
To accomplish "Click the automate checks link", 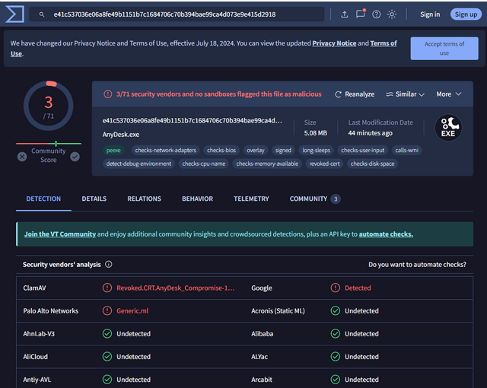I will click(x=386, y=234).
